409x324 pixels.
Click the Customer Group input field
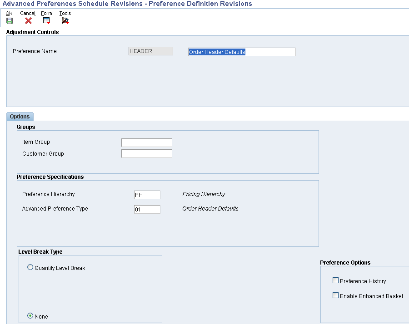coord(147,154)
